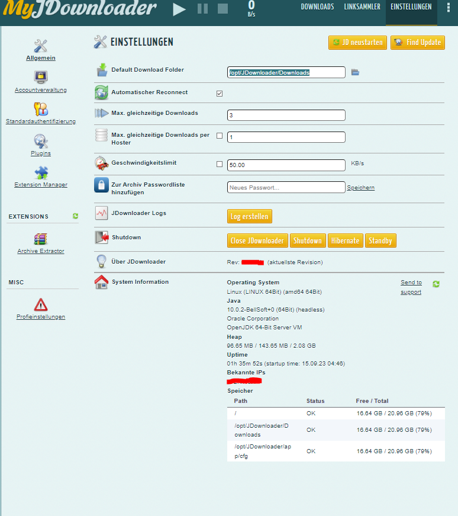Open the Profieinstellungen warning icon
This screenshot has height=516, width=458.
click(41, 305)
